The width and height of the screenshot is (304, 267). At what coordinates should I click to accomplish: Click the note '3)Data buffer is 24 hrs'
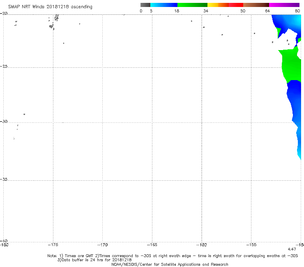point(94,260)
